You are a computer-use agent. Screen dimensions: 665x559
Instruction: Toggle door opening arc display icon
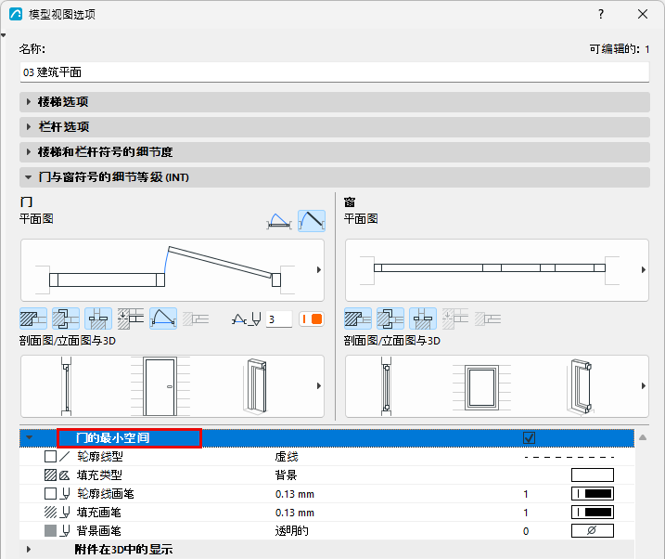pyautogui.click(x=163, y=318)
